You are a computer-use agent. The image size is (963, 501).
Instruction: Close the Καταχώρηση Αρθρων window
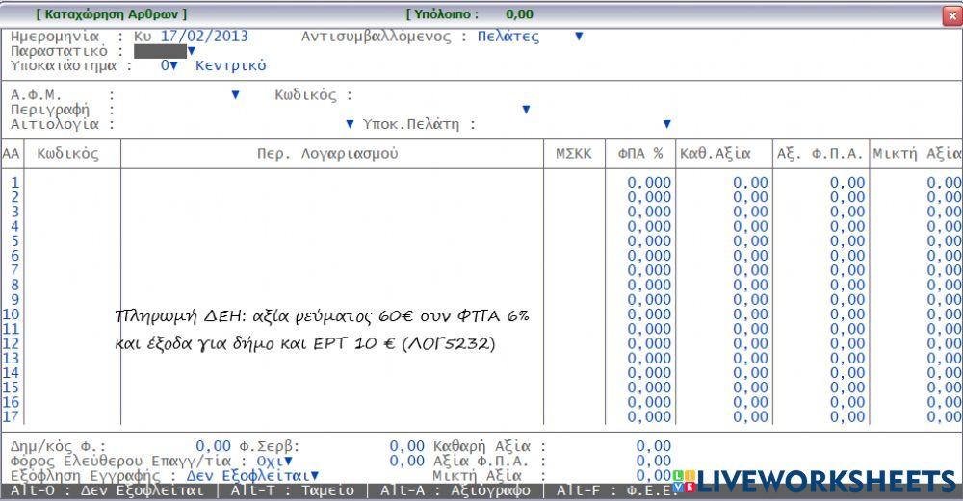(948, 13)
